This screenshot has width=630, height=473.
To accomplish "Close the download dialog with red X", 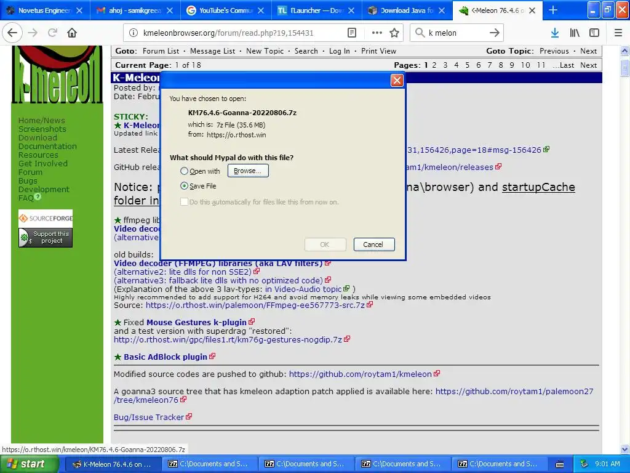I will click(397, 81).
